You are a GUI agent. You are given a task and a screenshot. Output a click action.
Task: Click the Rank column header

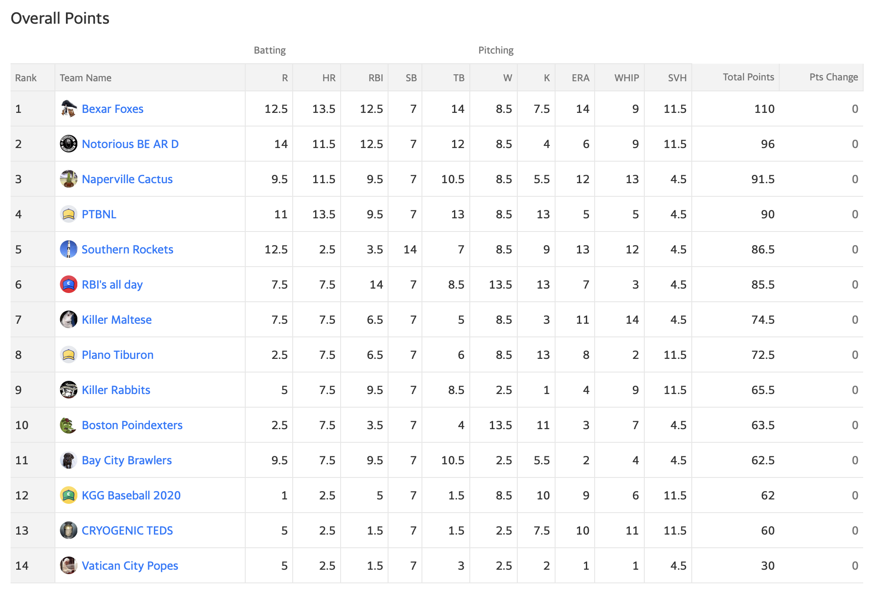point(26,78)
